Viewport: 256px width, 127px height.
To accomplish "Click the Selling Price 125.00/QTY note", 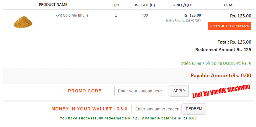I will pos(183,21).
